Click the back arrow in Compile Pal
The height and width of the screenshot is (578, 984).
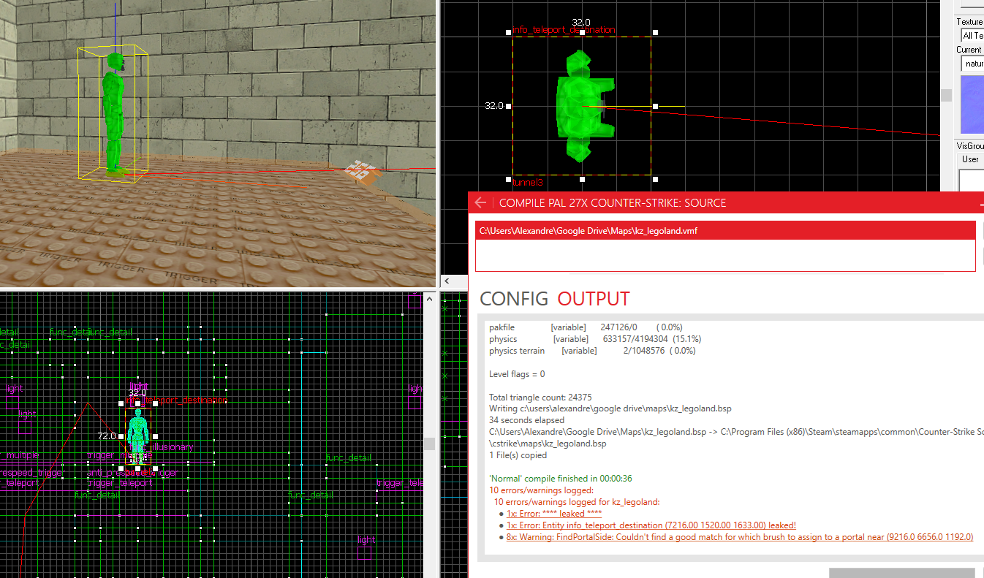pos(480,202)
